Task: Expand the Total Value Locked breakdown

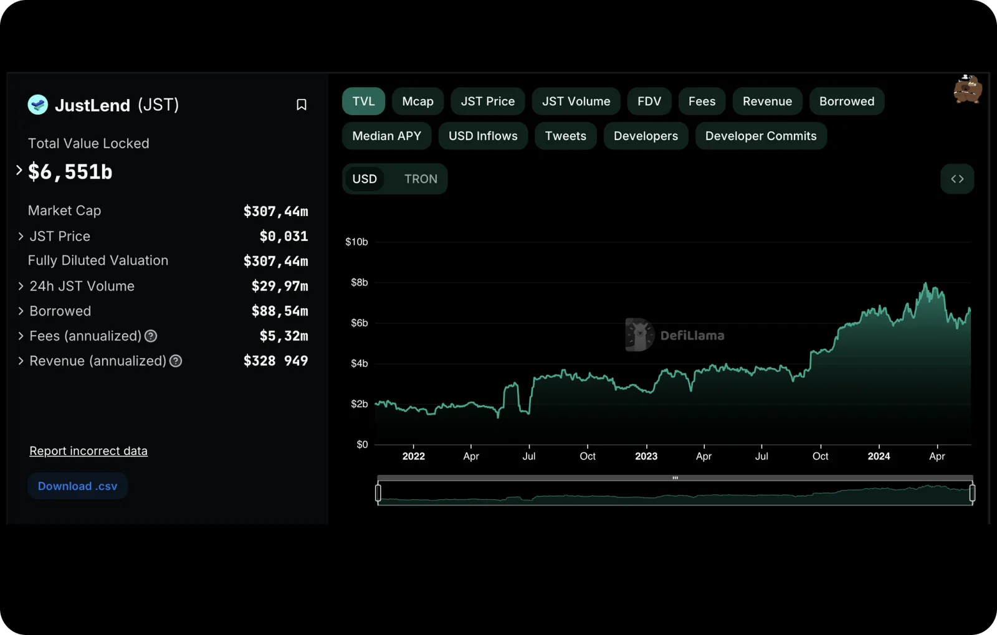Action: coord(19,170)
